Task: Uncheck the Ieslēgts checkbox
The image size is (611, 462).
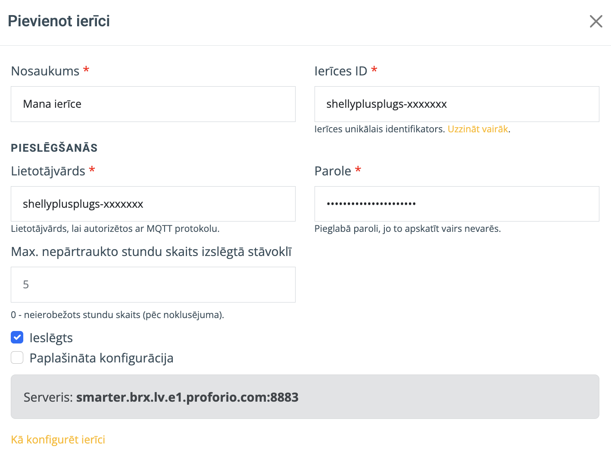Action: 17,337
